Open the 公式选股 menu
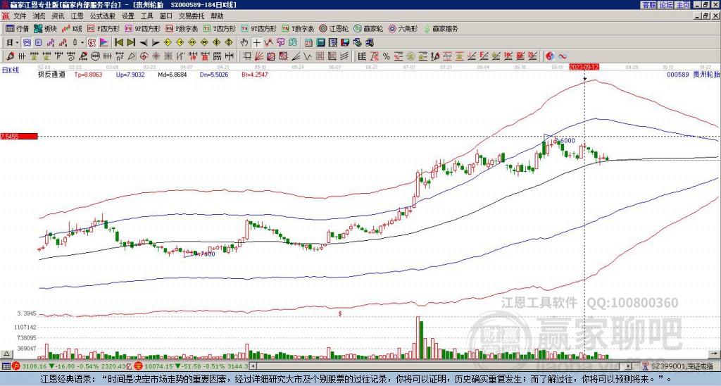 pyautogui.click(x=103, y=16)
